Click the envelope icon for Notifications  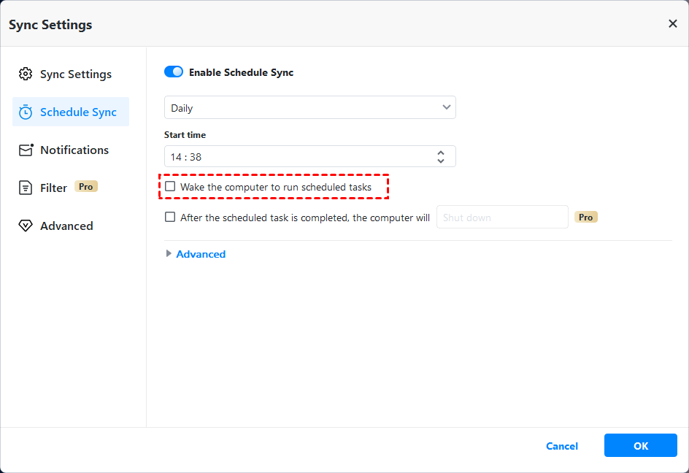(x=26, y=150)
